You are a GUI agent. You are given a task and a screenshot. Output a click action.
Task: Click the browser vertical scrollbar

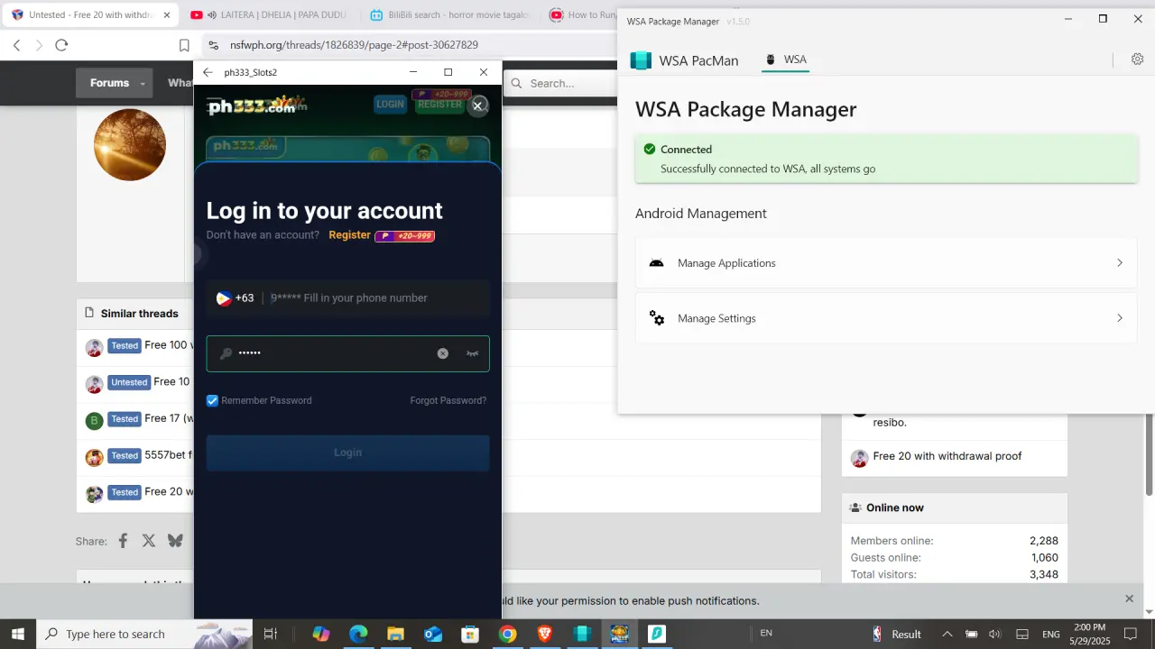coord(1150,455)
